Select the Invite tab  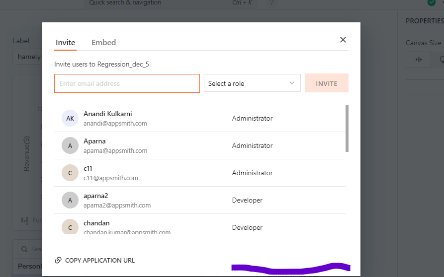point(65,43)
